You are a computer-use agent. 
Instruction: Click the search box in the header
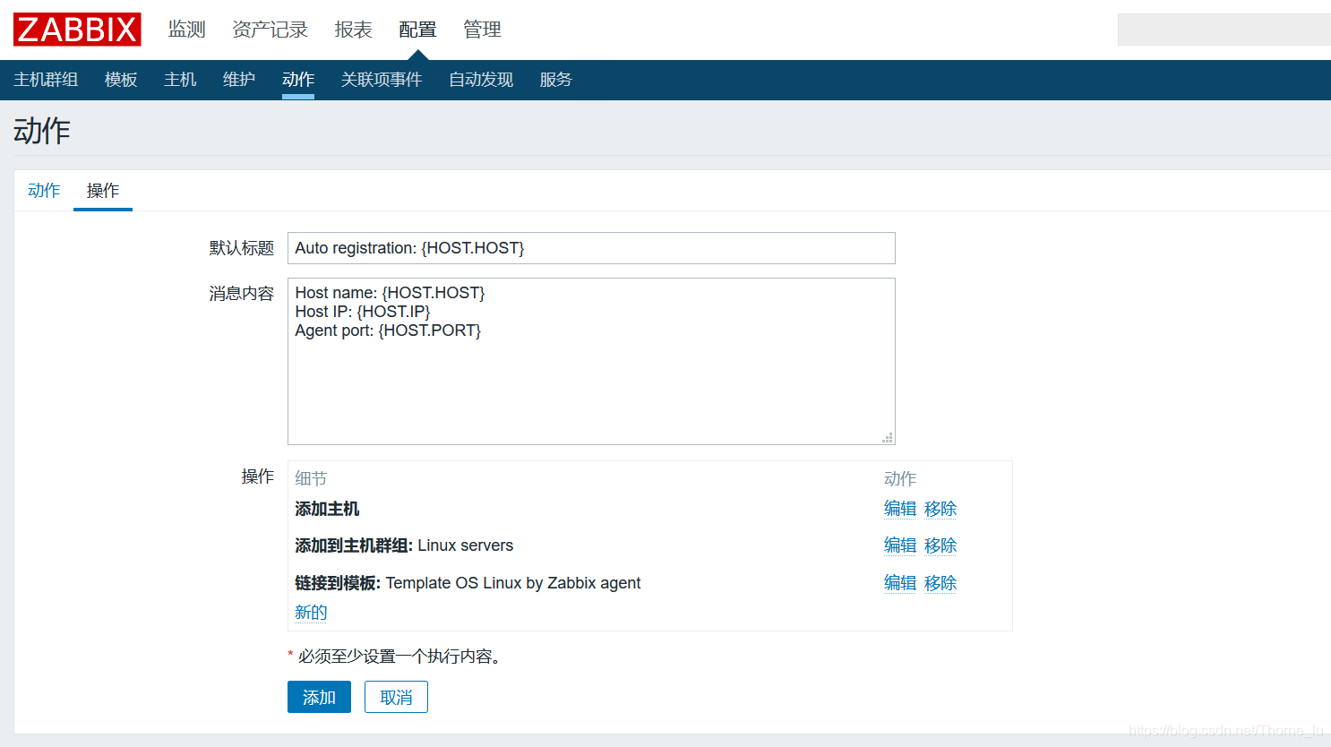[1224, 30]
